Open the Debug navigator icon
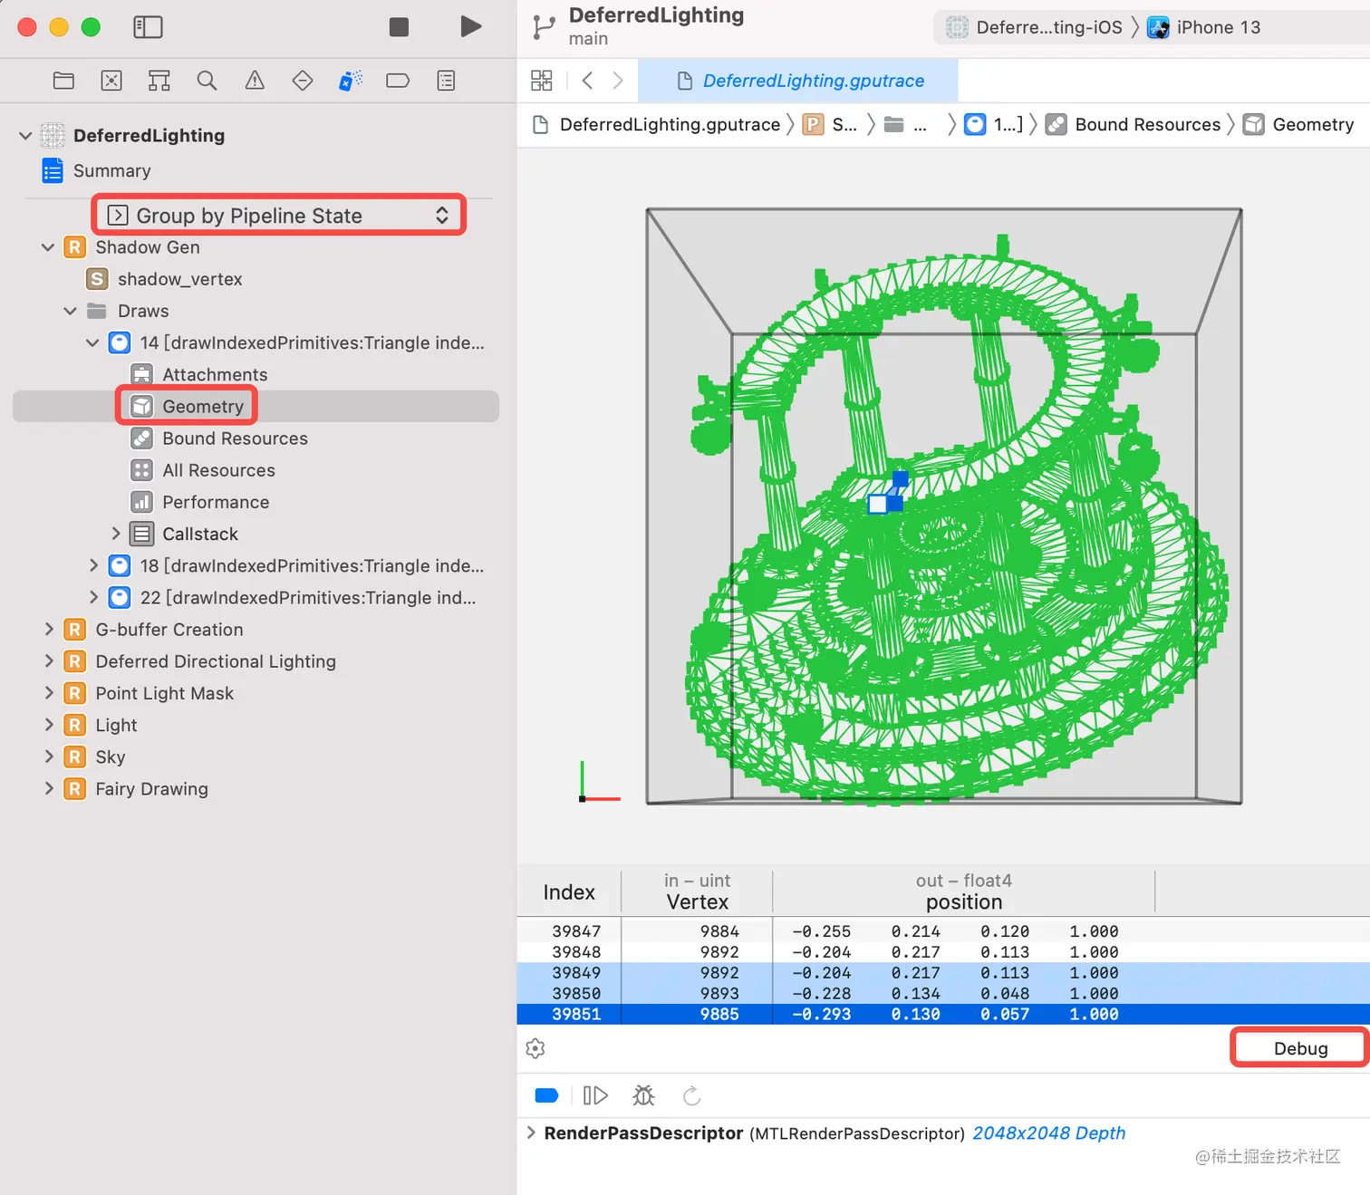This screenshot has width=1370, height=1195. click(x=351, y=81)
